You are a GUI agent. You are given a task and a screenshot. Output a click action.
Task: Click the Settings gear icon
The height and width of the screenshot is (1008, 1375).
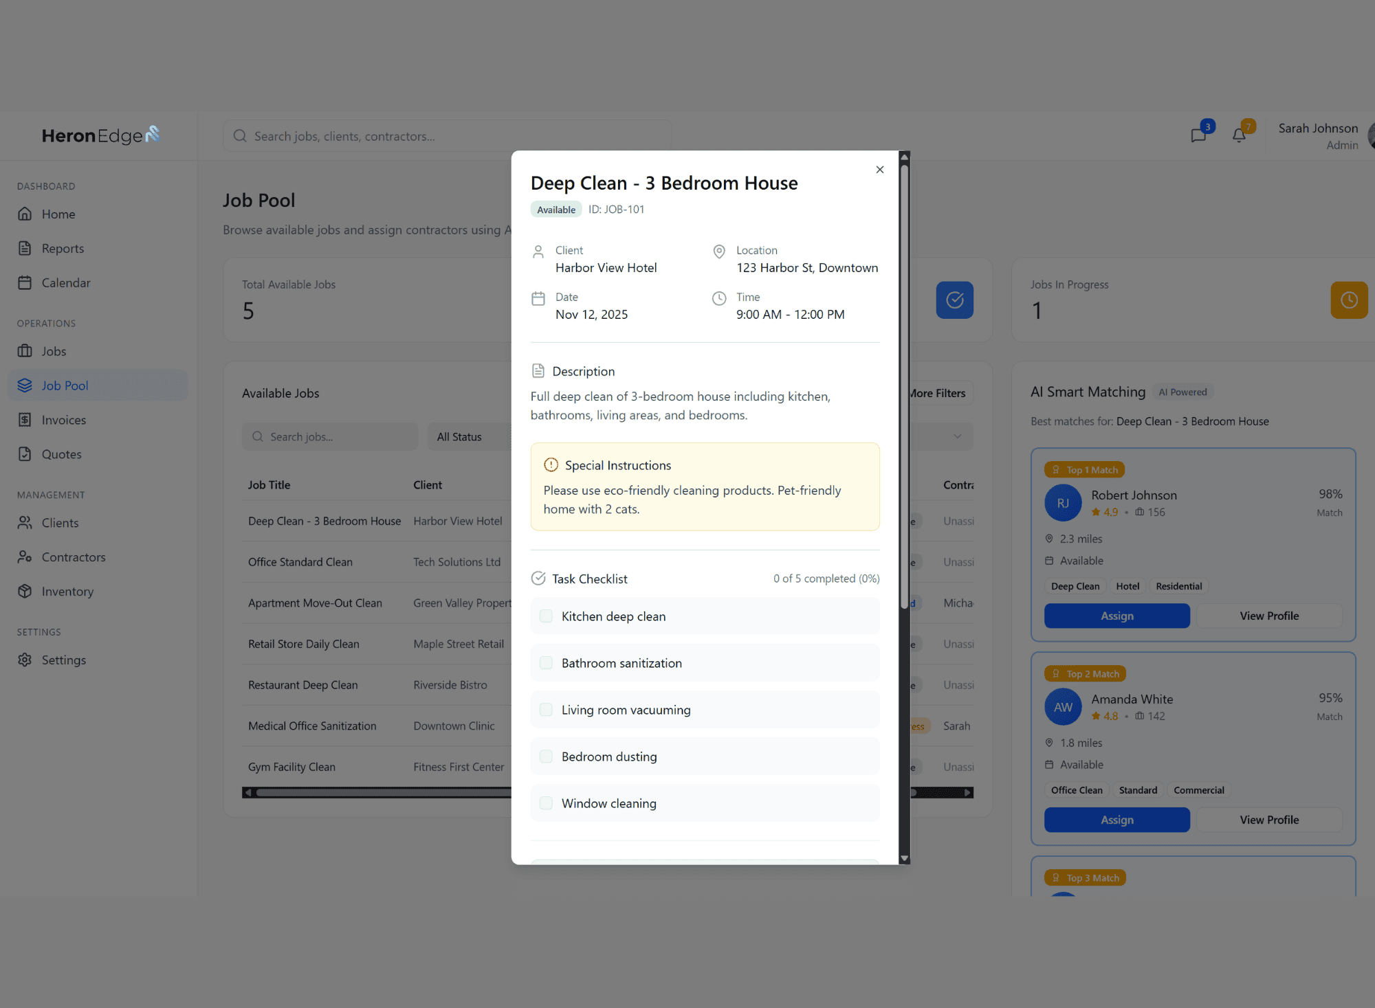[25, 660]
